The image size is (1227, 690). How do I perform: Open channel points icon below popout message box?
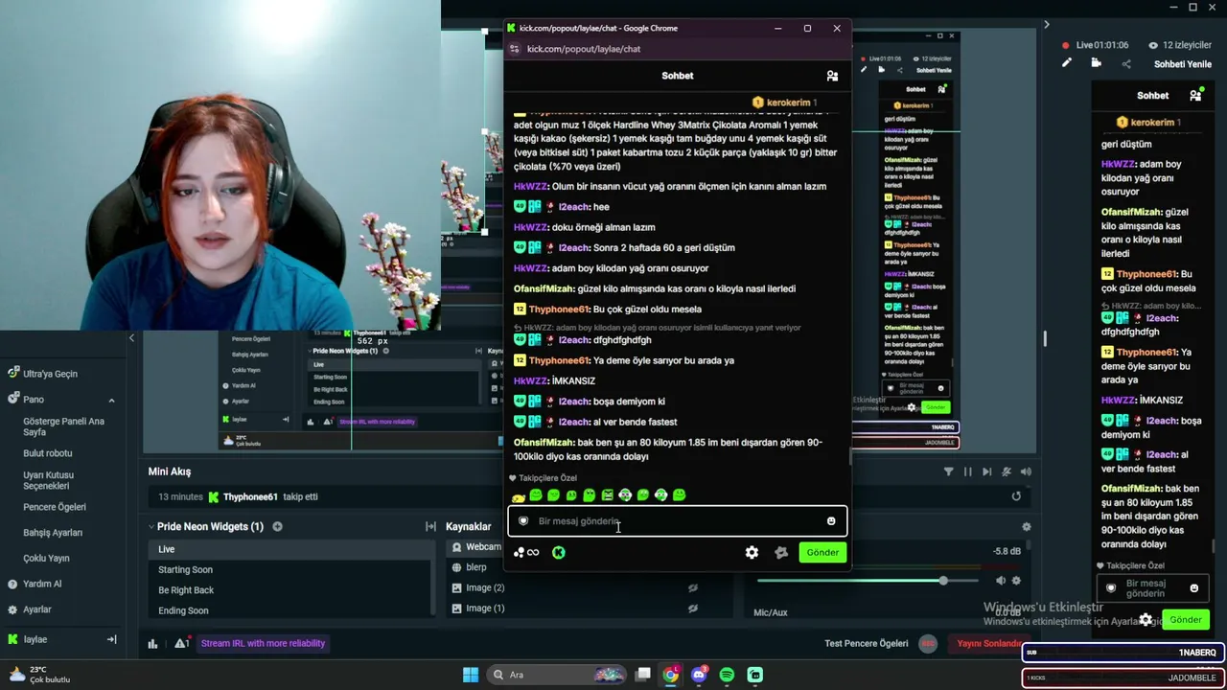(x=526, y=552)
